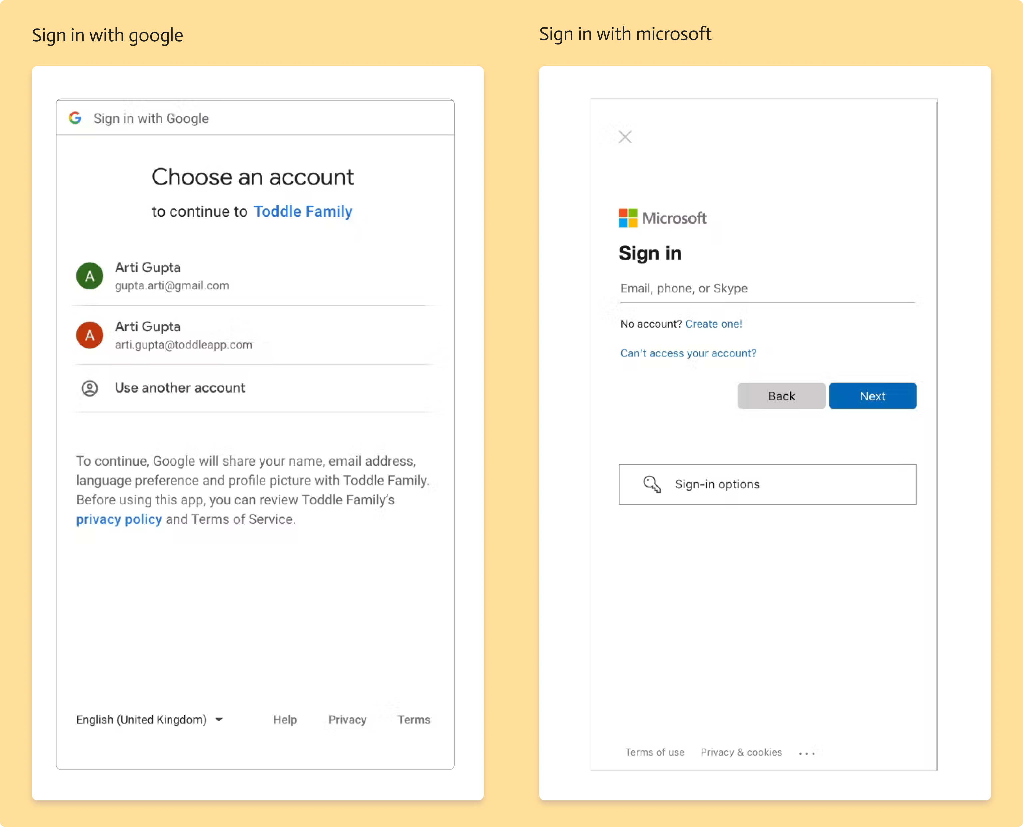1023x827 pixels.
Task: Open the privacy policy link
Action: 119,519
